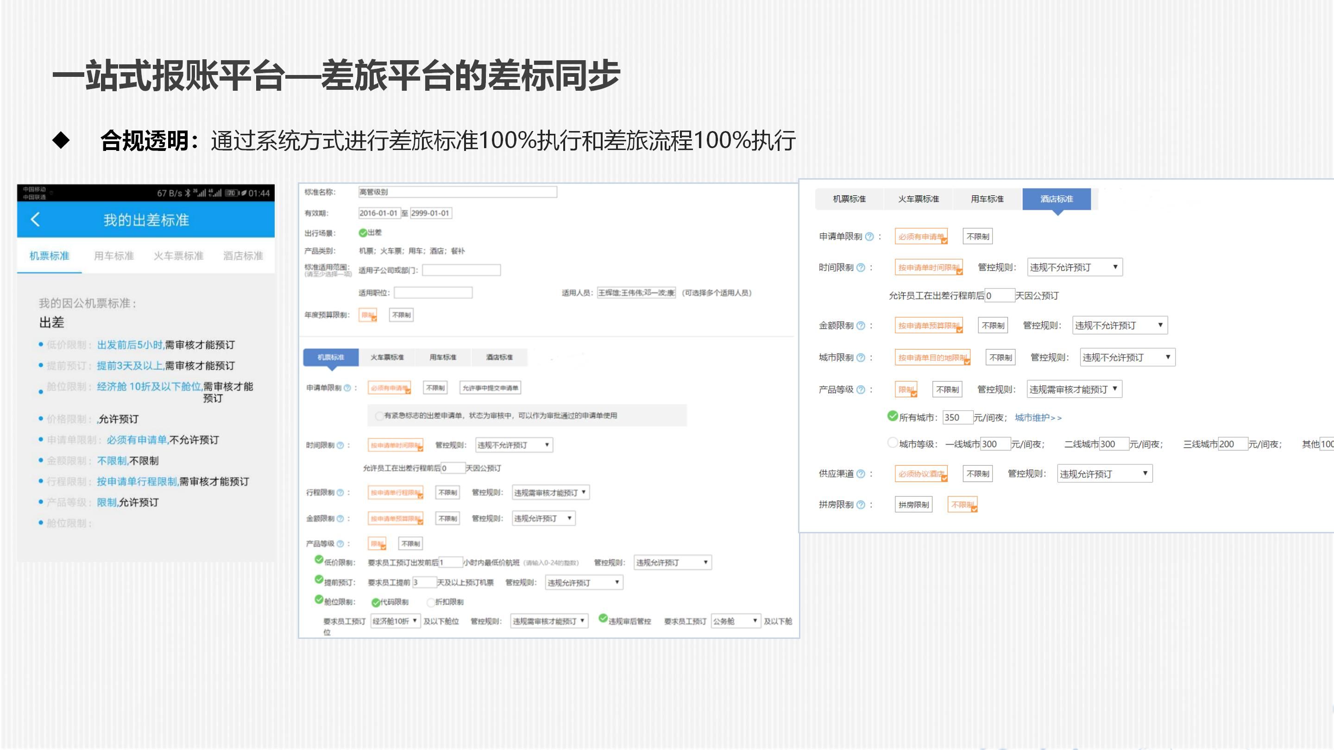1334x750 pixels.
Task: Click the 适用职位 input field
Action: click(433, 293)
